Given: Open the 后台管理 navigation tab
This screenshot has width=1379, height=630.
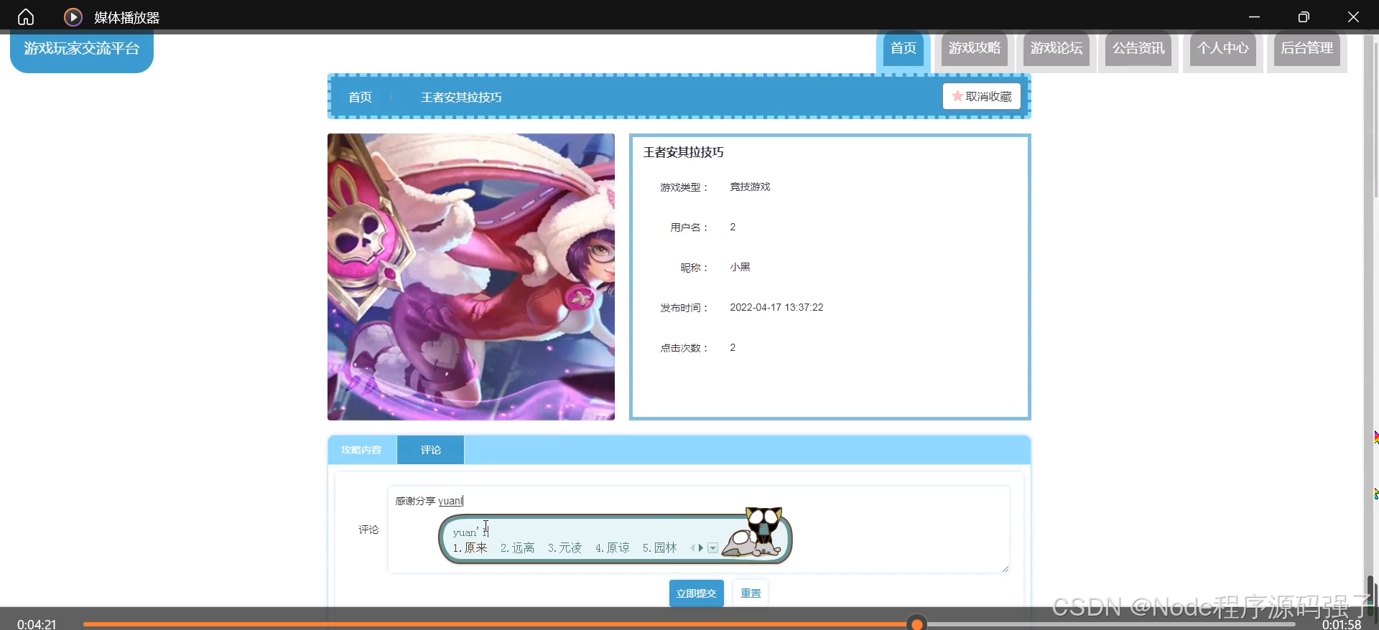Looking at the screenshot, I should 1307,48.
